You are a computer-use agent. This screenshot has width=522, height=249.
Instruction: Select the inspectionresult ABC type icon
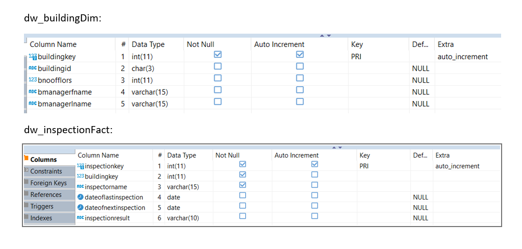click(x=81, y=218)
